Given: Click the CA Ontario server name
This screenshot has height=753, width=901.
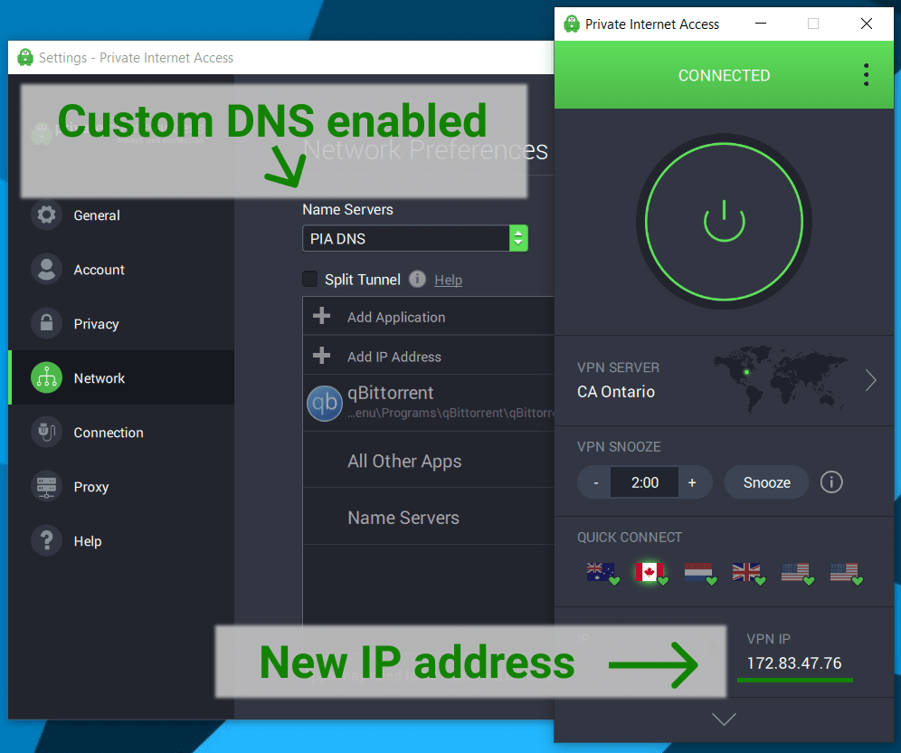Looking at the screenshot, I should pyautogui.click(x=616, y=392).
